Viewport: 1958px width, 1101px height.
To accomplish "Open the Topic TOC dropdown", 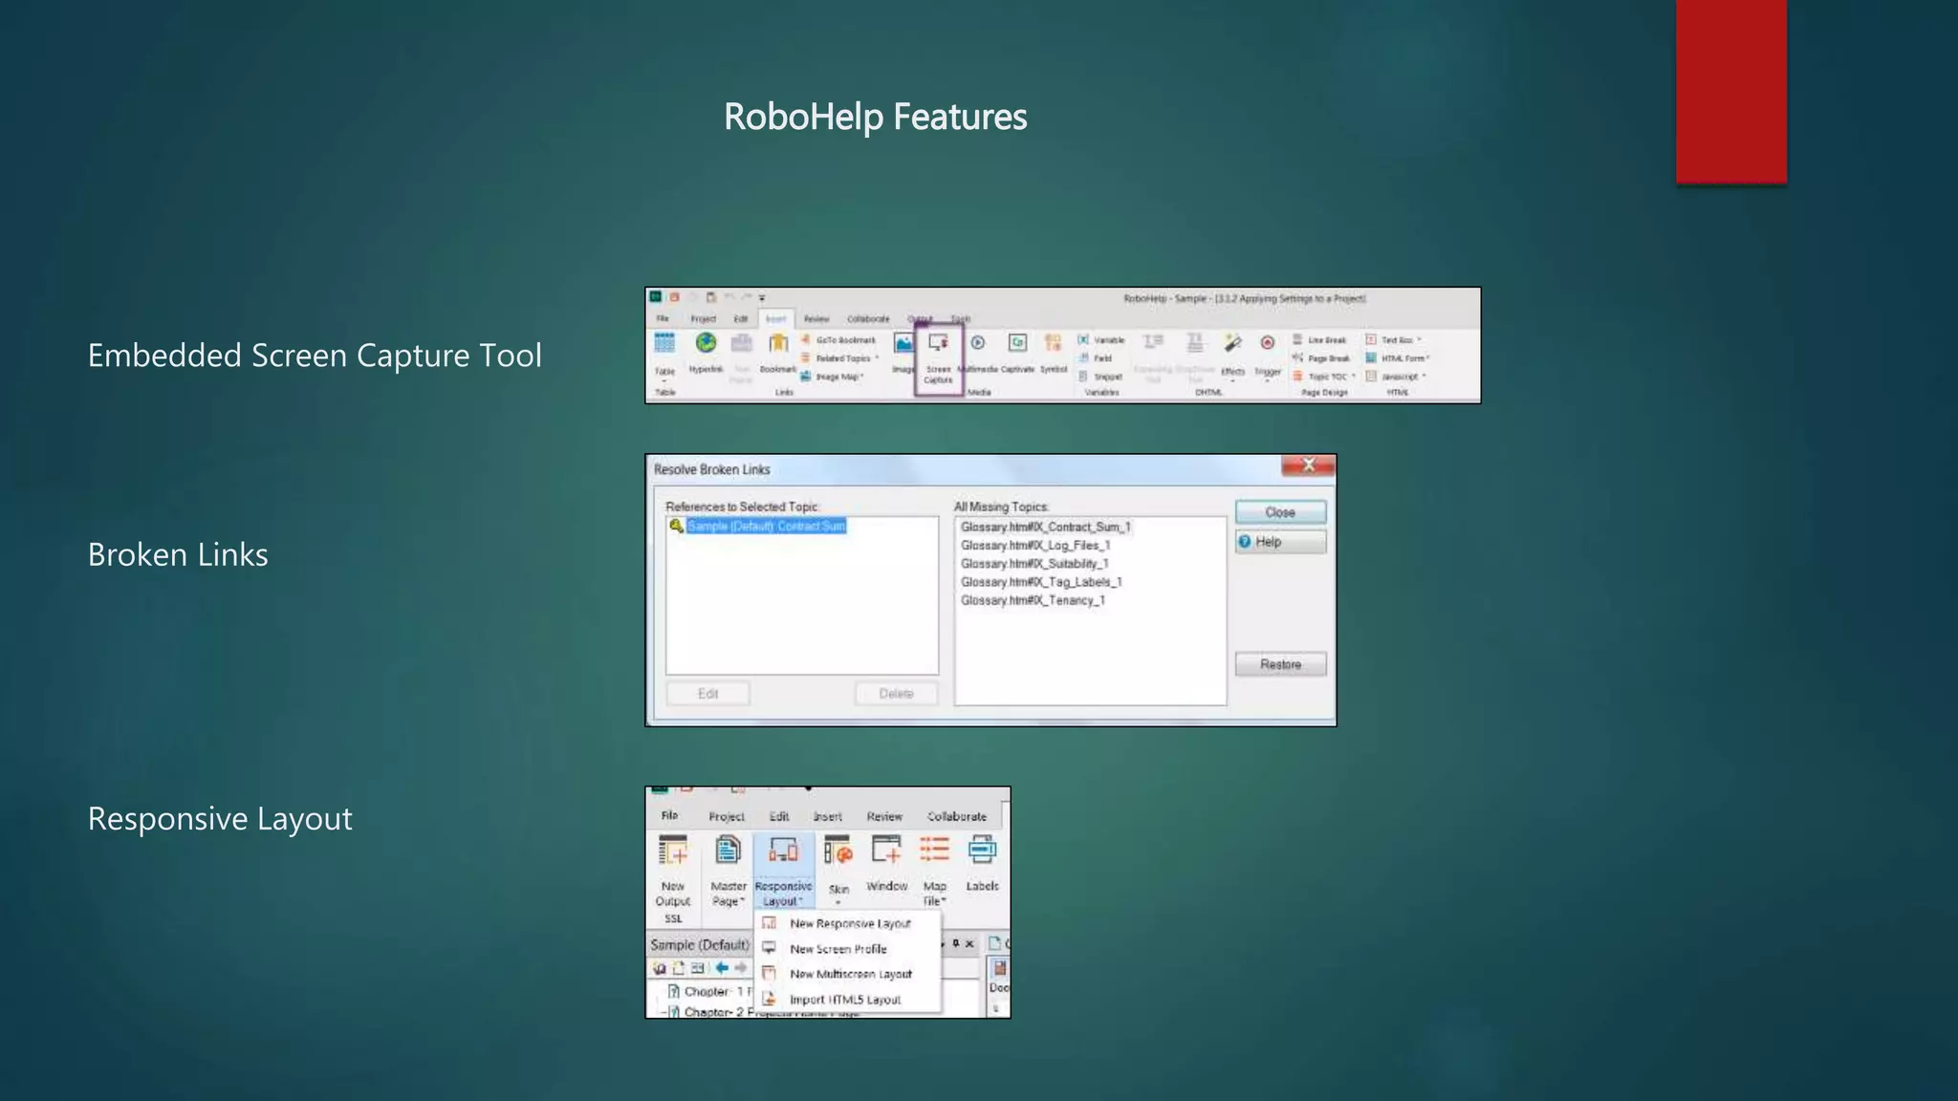I will coord(1324,377).
